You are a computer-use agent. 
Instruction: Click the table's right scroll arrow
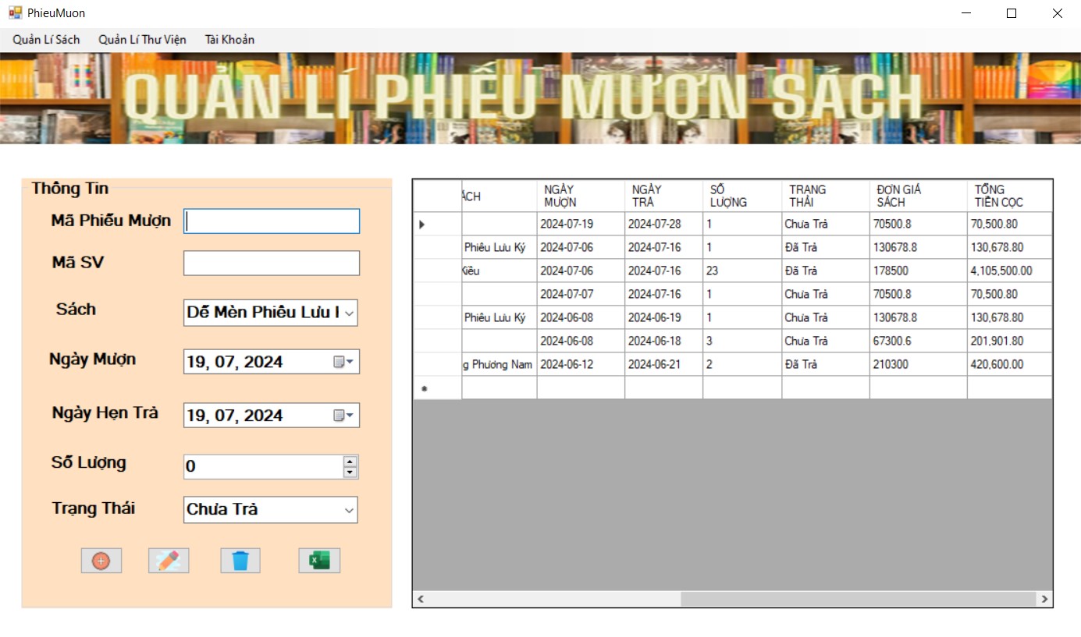pos(1044,599)
